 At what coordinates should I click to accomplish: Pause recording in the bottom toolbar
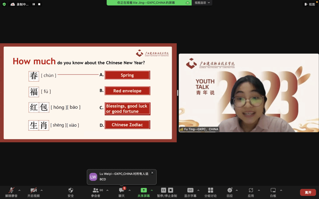(x=163, y=190)
